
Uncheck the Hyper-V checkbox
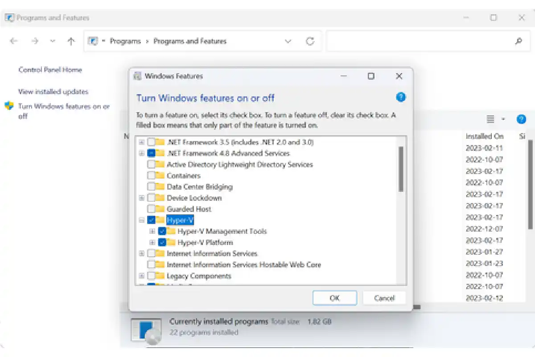(151, 220)
